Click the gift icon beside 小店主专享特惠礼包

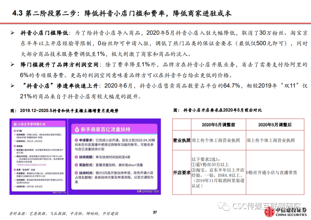click(x=15, y=124)
